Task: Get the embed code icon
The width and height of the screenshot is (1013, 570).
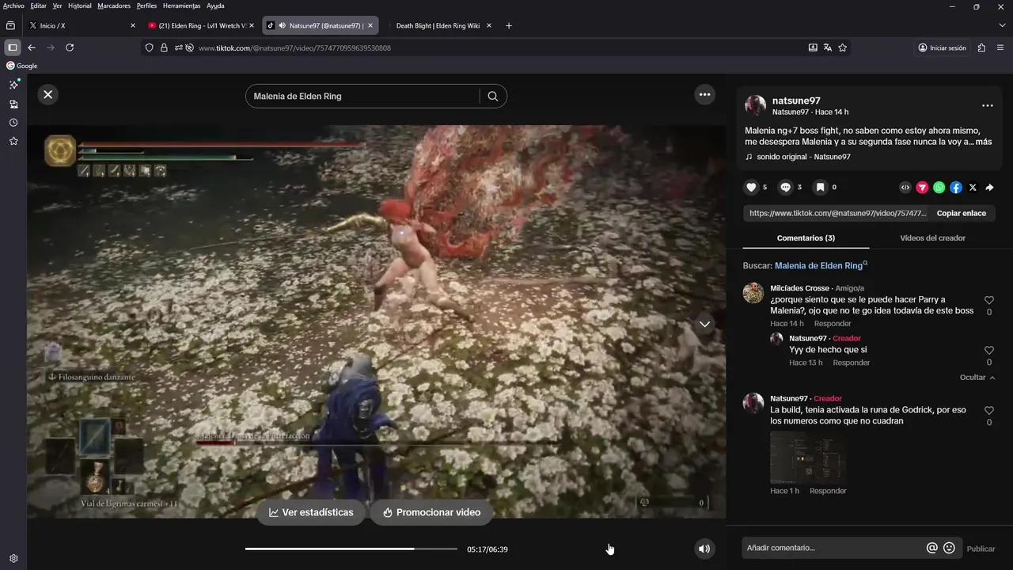Action: [905, 188]
